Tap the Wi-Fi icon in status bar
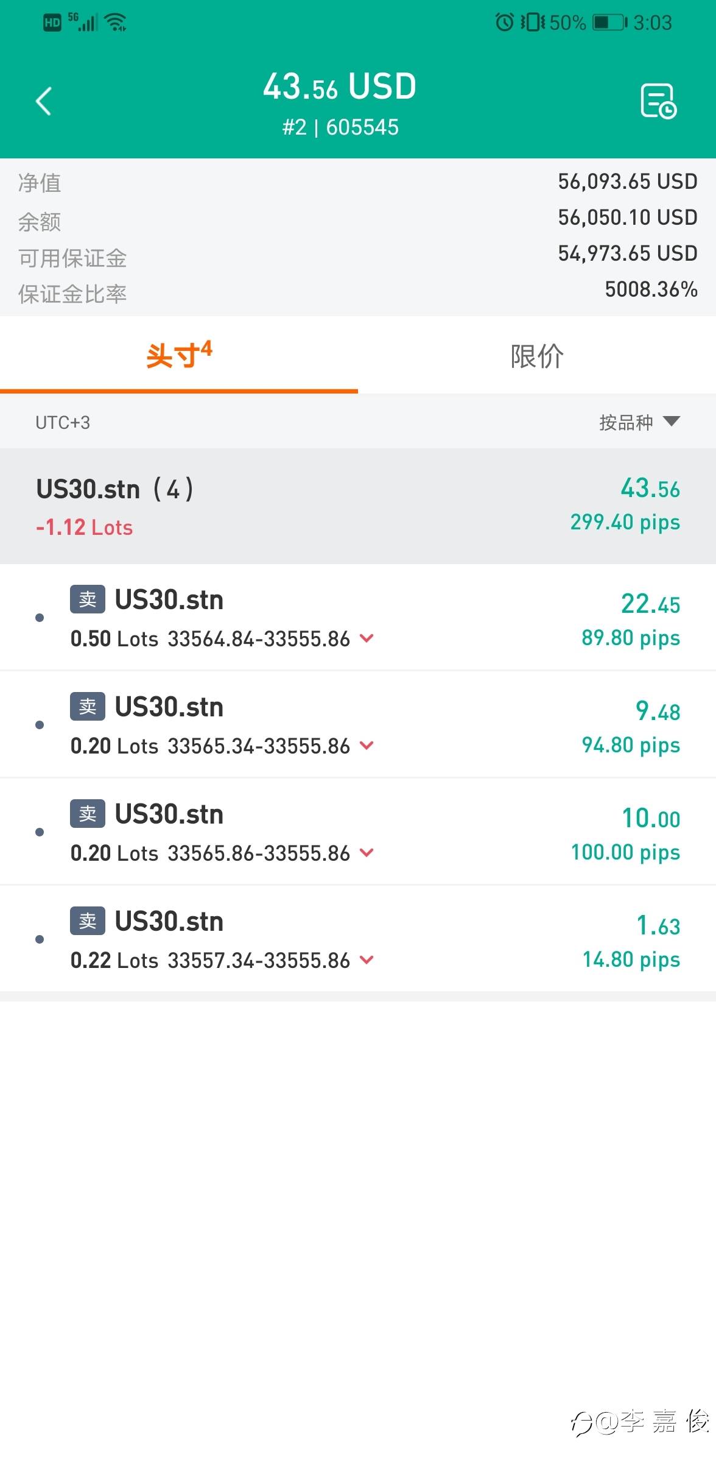The height and width of the screenshot is (1462, 716). point(115,23)
